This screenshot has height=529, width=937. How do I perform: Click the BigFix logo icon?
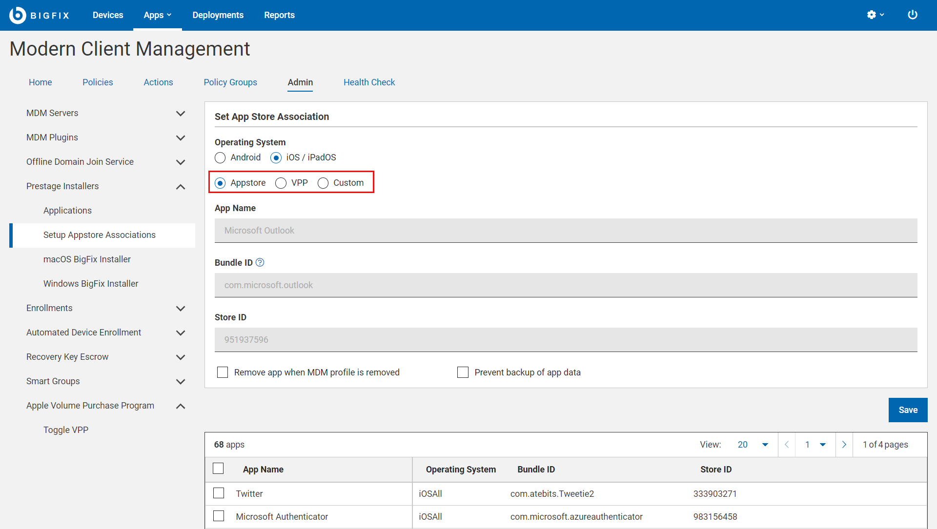(x=18, y=15)
